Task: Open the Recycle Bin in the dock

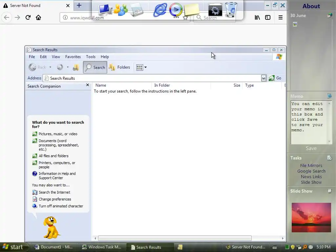Action: click(231, 10)
